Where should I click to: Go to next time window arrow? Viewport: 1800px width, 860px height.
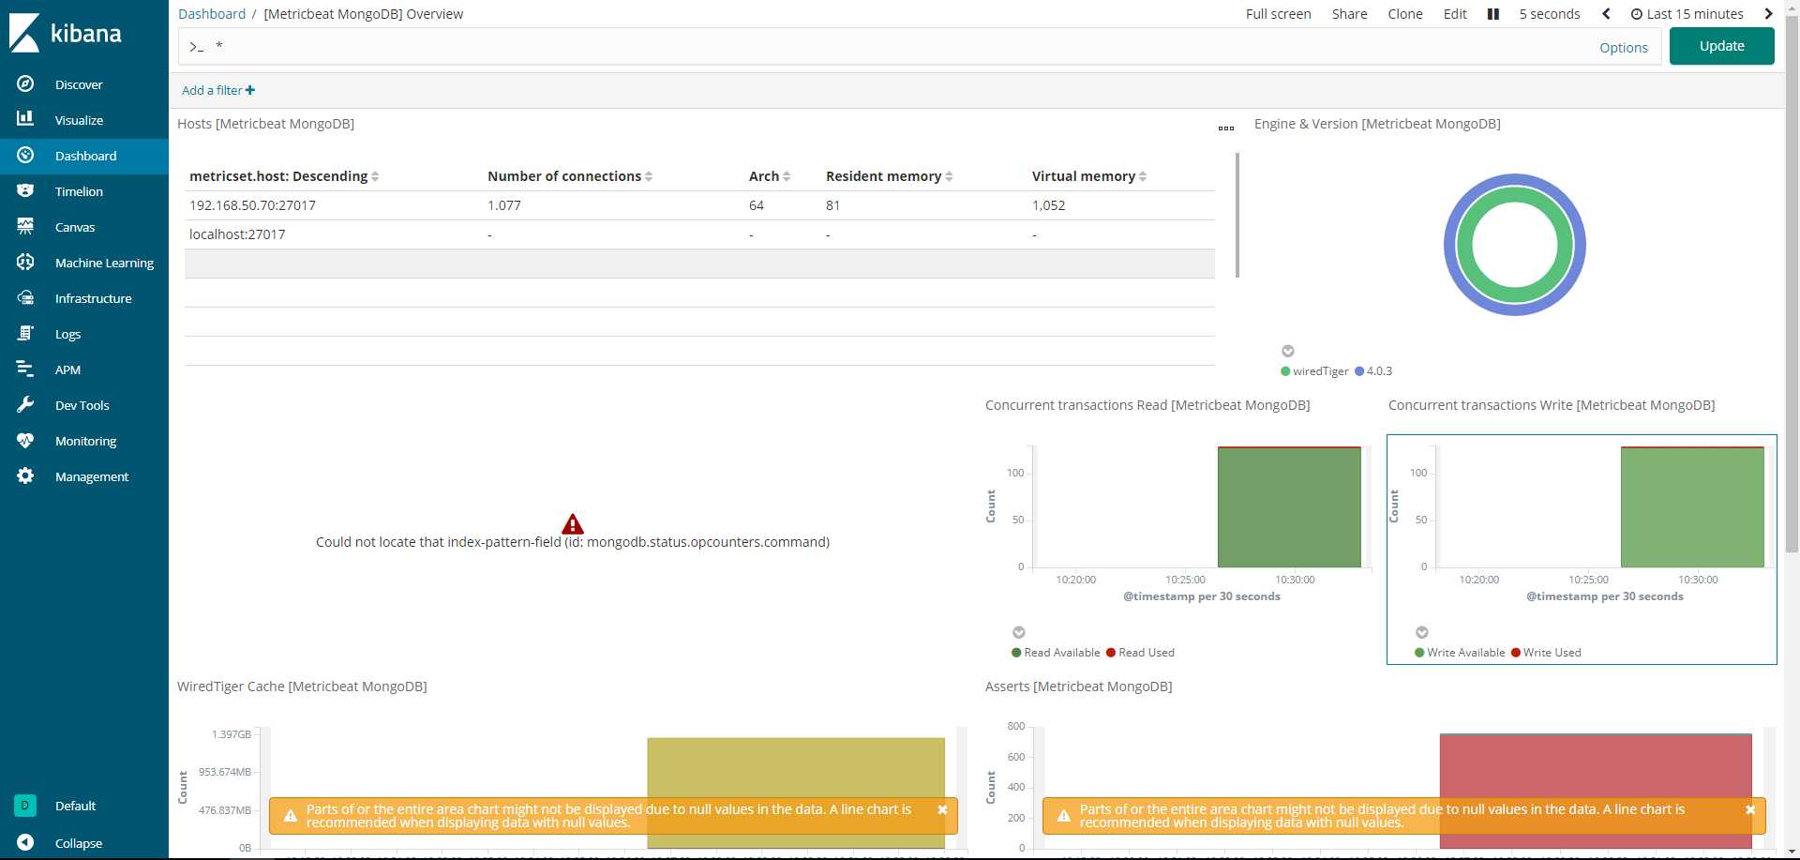pyautogui.click(x=1768, y=14)
